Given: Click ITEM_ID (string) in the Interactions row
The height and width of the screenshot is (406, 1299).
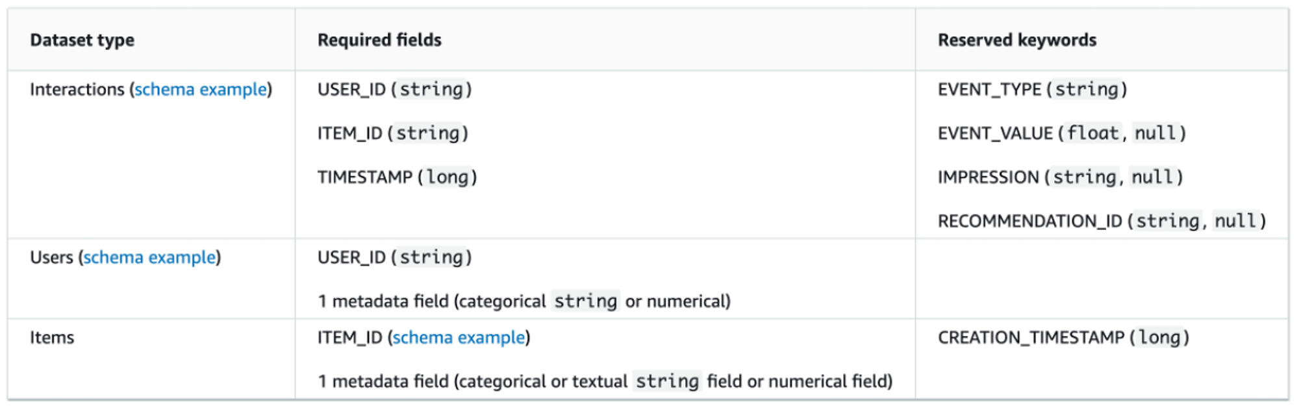Looking at the screenshot, I should pyautogui.click(x=392, y=134).
